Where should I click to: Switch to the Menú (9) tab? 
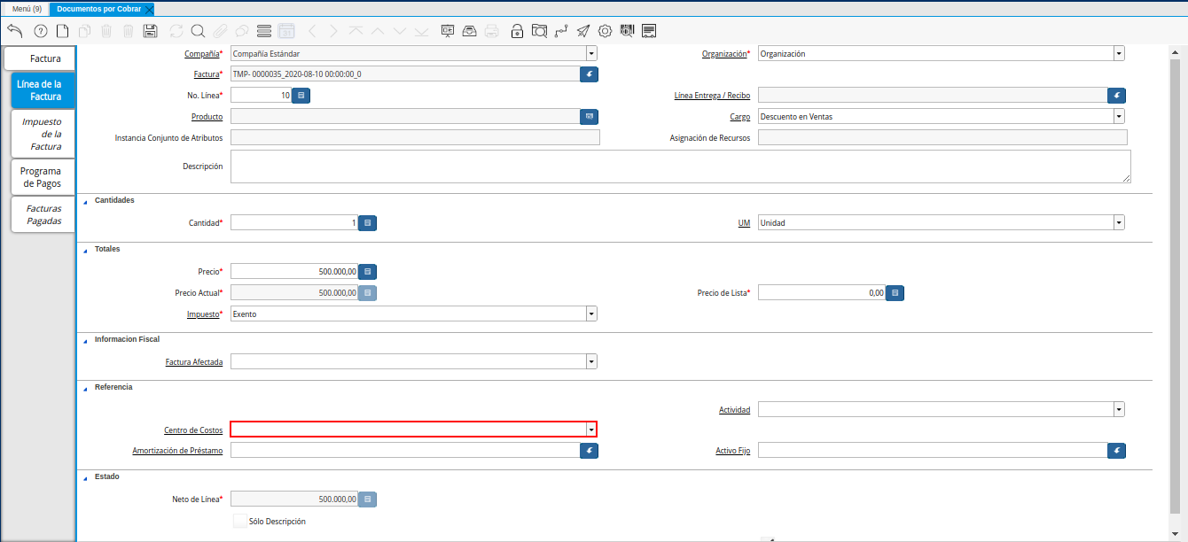27,8
